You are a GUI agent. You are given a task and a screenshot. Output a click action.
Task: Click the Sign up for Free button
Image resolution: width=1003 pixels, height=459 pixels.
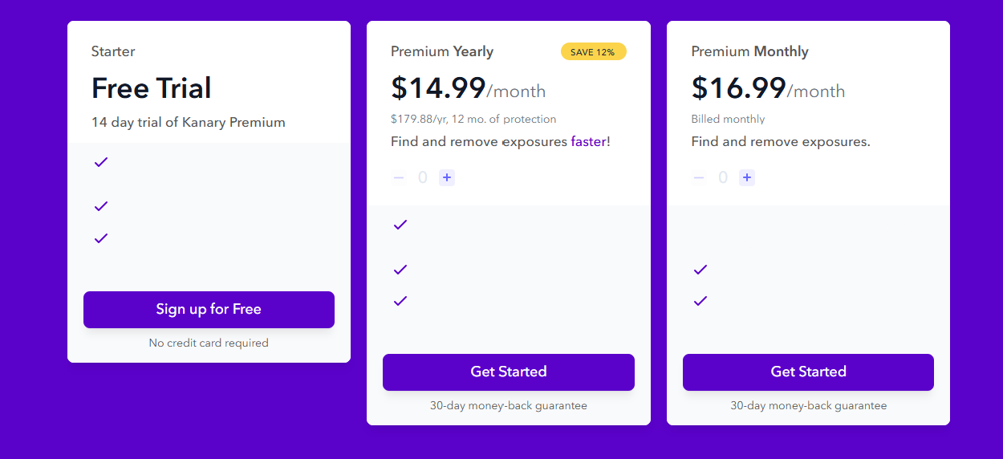(x=209, y=310)
